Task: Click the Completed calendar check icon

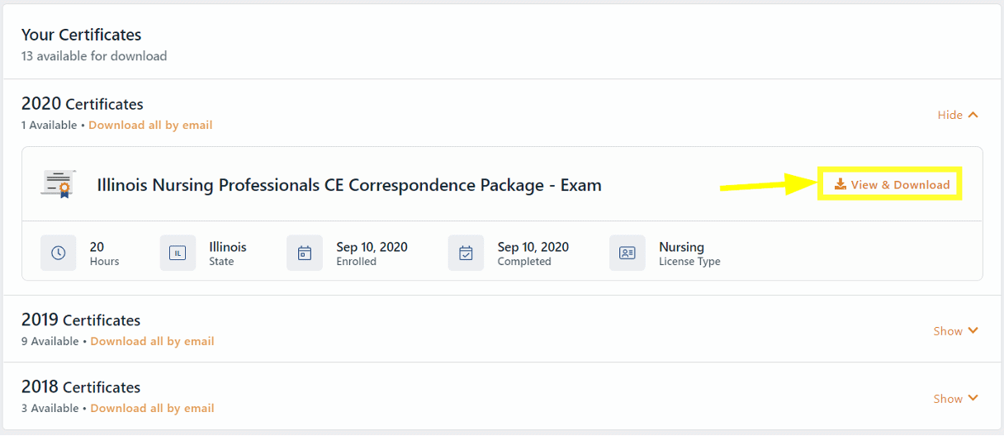Action: coord(466,254)
